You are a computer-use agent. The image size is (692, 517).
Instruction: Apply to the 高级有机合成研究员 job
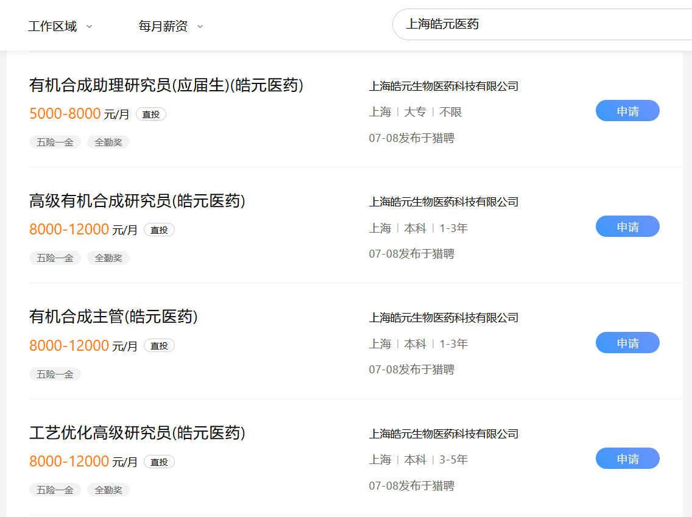627,227
